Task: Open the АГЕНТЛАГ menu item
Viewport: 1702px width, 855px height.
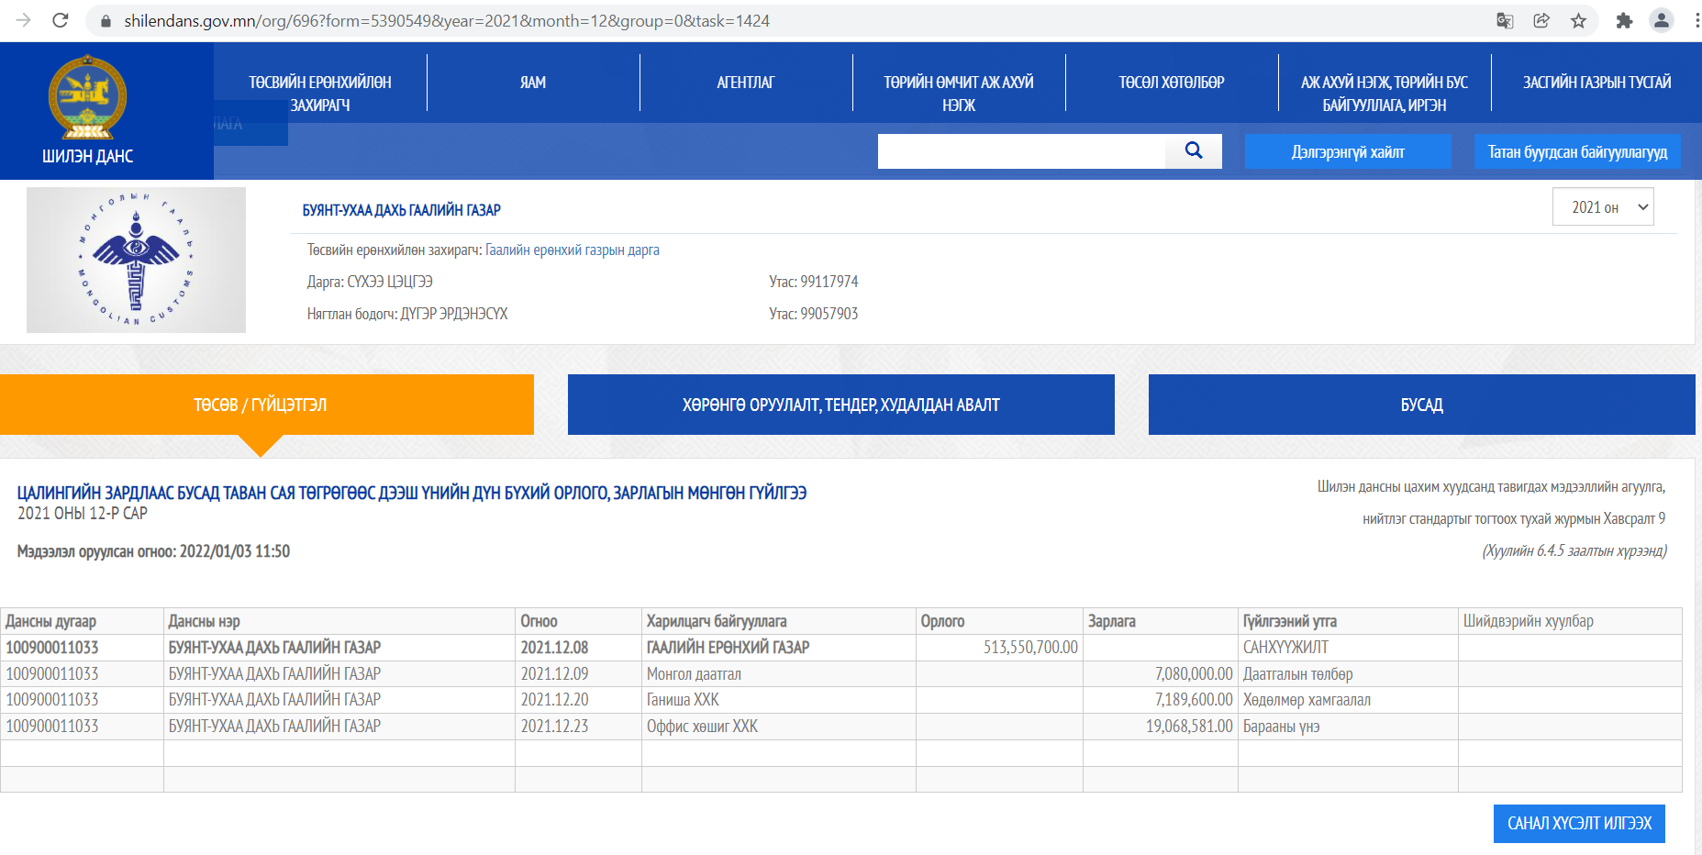Action: pyautogui.click(x=745, y=83)
